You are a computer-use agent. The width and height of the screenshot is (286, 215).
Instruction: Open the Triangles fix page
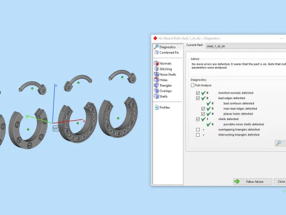[166, 85]
